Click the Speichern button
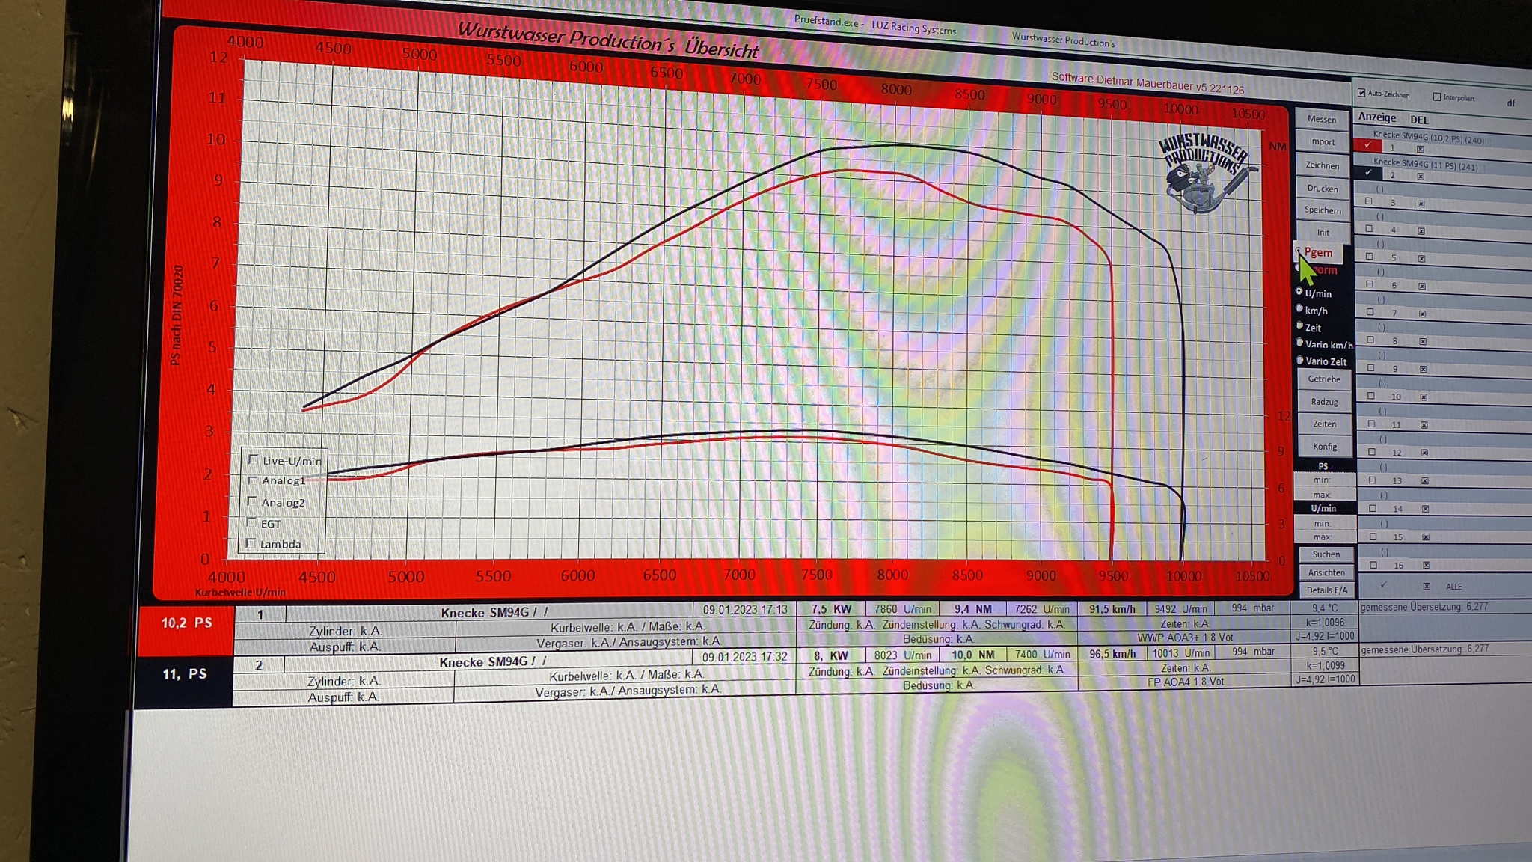Image resolution: width=1532 pixels, height=862 pixels. [x=1323, y=210]
